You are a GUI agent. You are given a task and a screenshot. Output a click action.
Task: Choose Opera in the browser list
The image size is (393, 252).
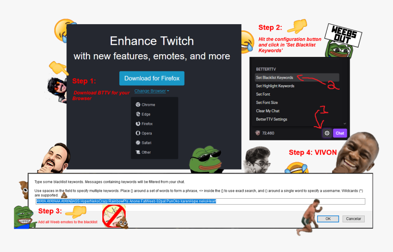click(x=147, y=133)
